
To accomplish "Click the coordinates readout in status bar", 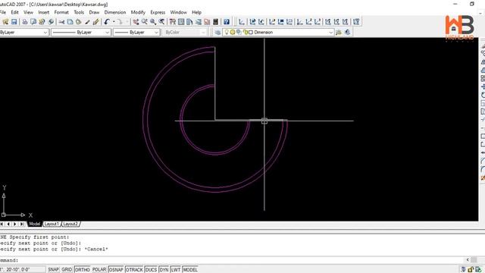I will (x=22, y=270).
